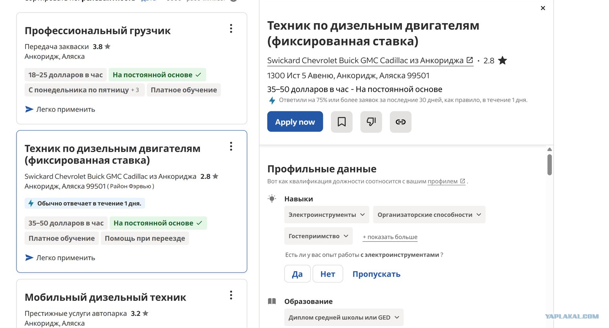
Task: Answer Да to the power tools question
Action: click(297, 274)
